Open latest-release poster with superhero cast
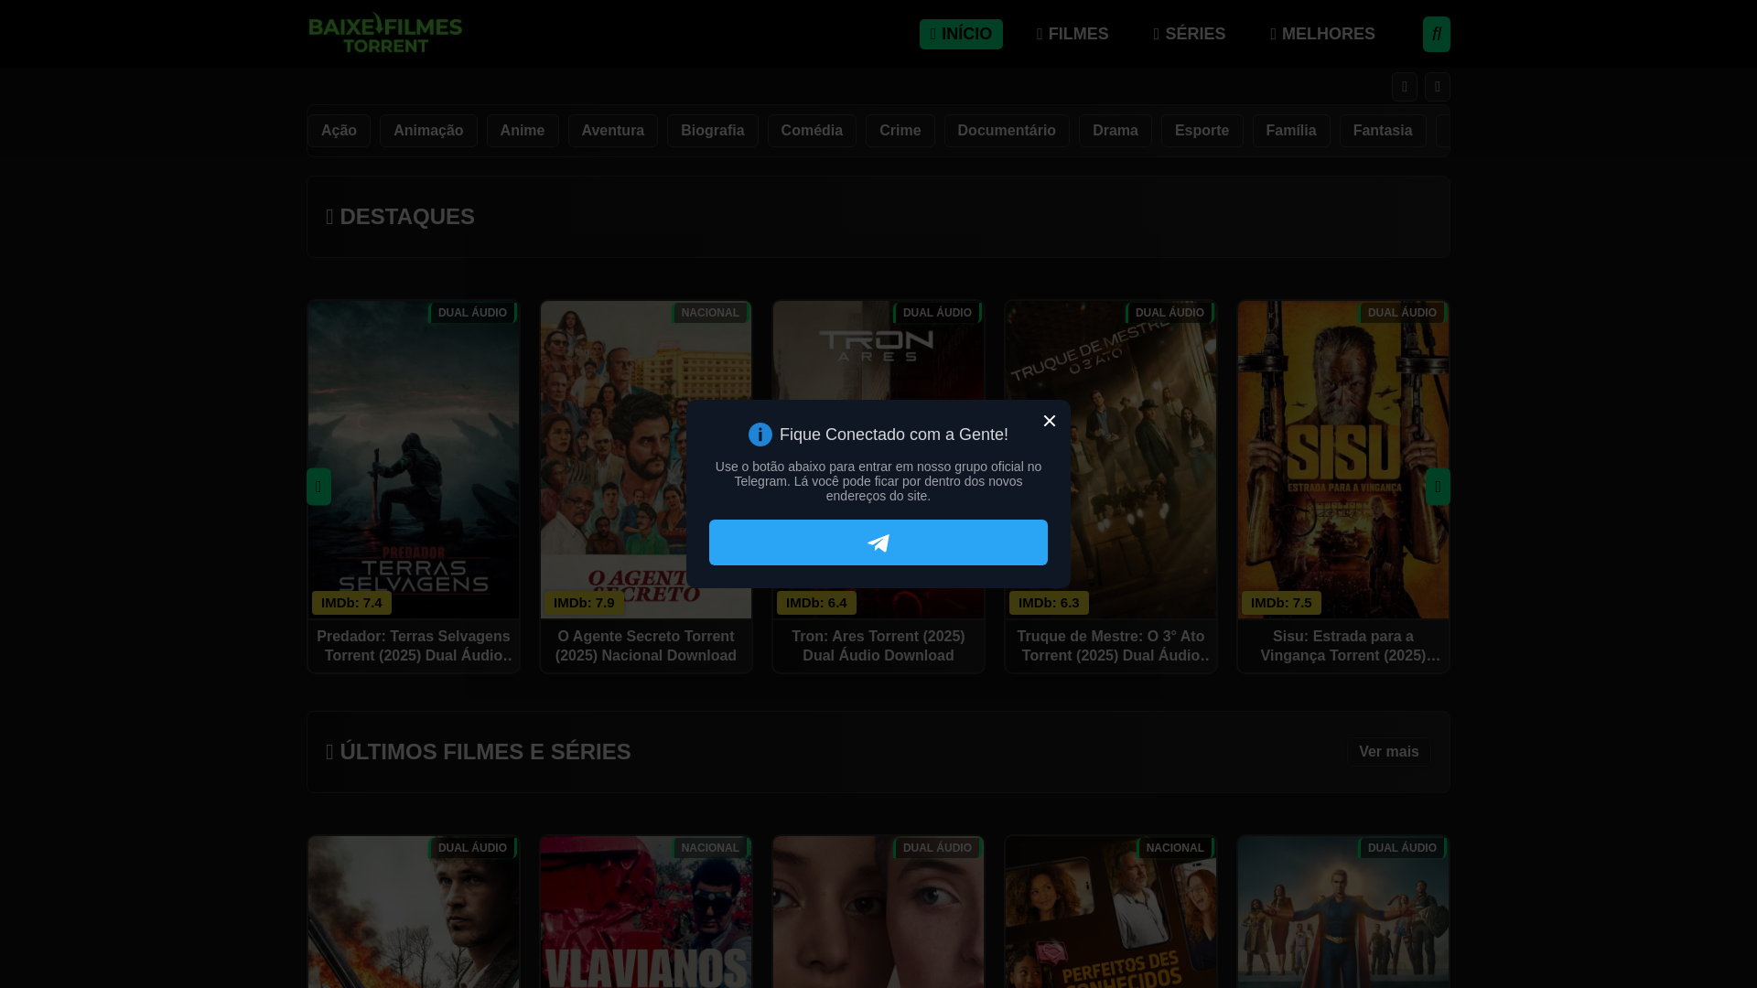Image resolution: width=1757 pixels, height=988 pixels. (x=1343, y=912)
